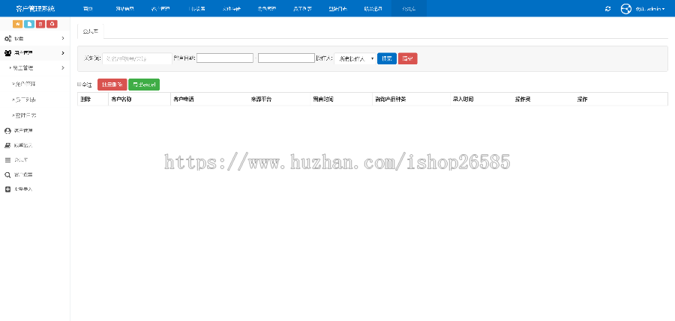This screenshot has width=675, height=321.
Task: Expand the 员工管理 submenu chevron
Action: pyautogui.click(x=63, y=68)
